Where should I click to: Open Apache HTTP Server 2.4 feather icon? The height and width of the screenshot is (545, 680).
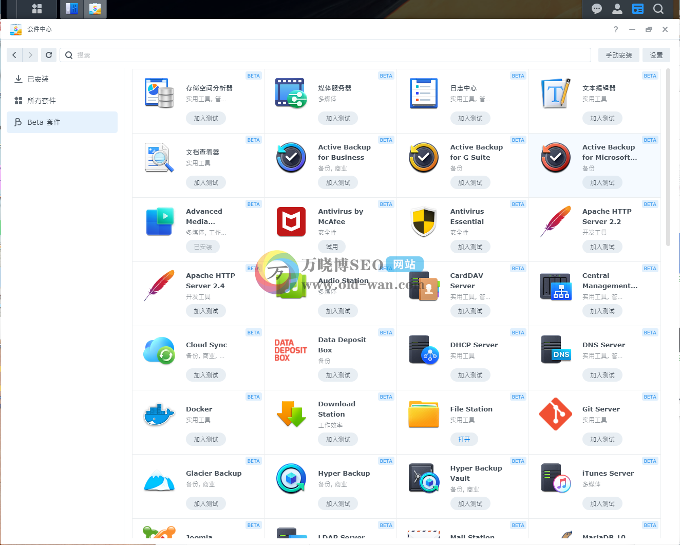(159, 286)
